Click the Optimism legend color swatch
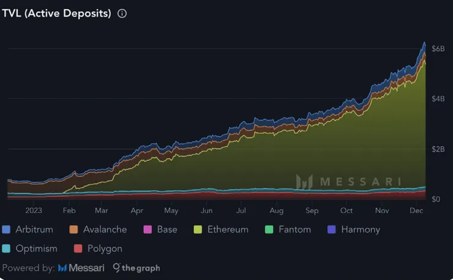Image resolution: width=453 pixels, height=280 pixels. [7, 249]
